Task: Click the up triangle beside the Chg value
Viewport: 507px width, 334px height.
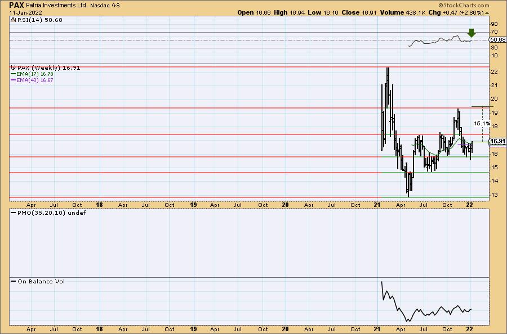Action: coord(487,13)
